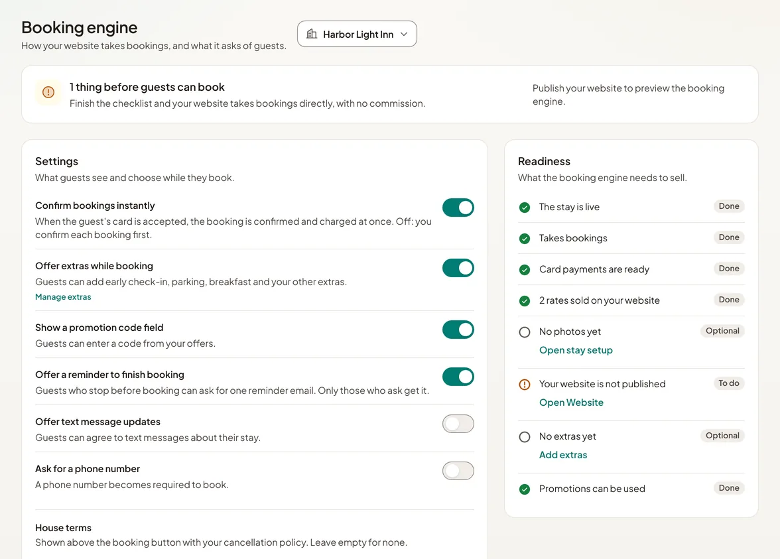This screenshot has height=559, width=780.
Task: Click the 'Offer text message updates' label
Action: tap(98, 422)
